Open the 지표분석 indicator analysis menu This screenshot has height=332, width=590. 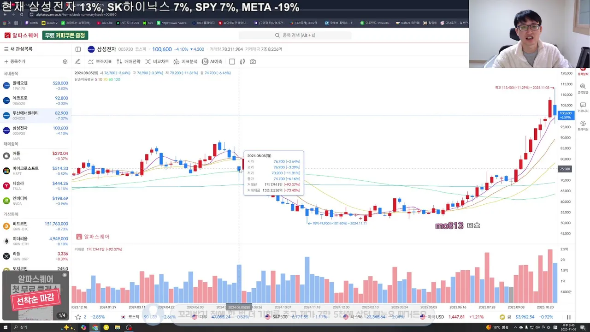[x=185, y=61]
